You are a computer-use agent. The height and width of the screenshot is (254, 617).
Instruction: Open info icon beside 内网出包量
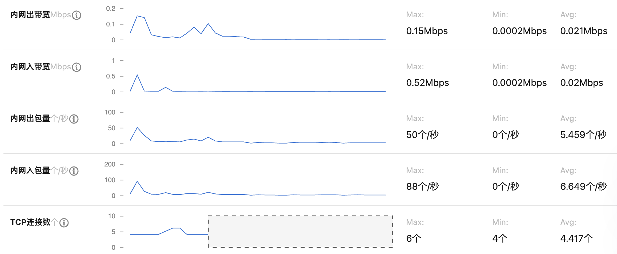point(74,119)
